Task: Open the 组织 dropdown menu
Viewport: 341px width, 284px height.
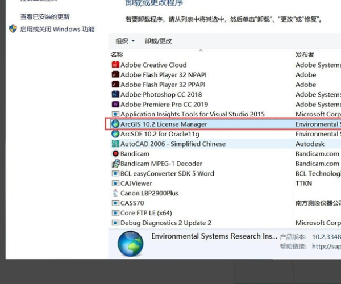Action: (125, 41)
